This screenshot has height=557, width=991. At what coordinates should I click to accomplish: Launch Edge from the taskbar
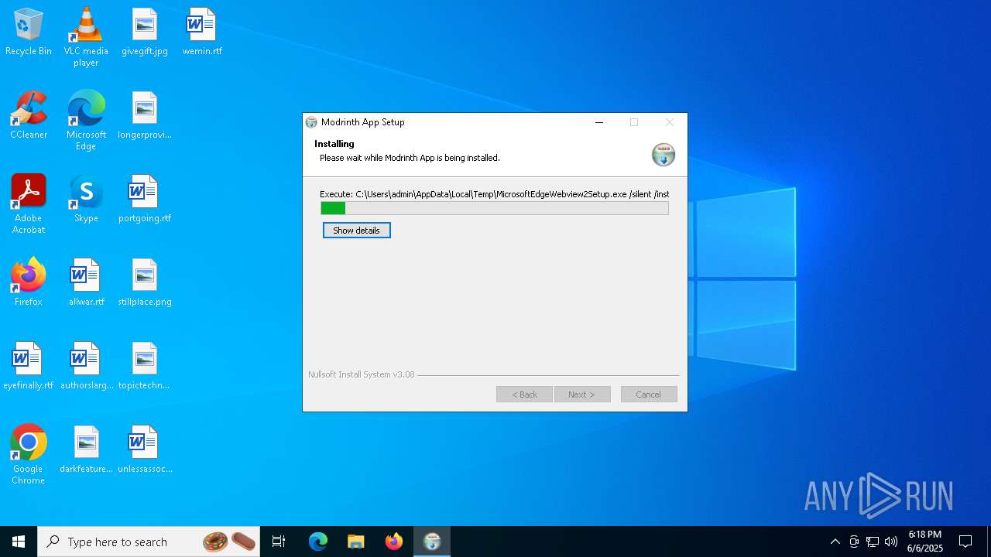coord(318,542)
